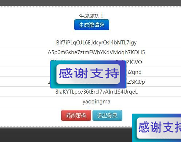Screen dimensions: 181x142
Task: Click the 持 character in central banner
Action: (112, 73)
